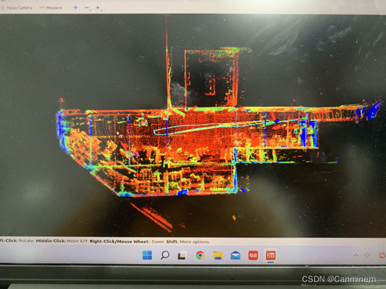This screenshot has height=289, width=386.
Task: Click the gear-like system tray icon
Action: [367, 255]
